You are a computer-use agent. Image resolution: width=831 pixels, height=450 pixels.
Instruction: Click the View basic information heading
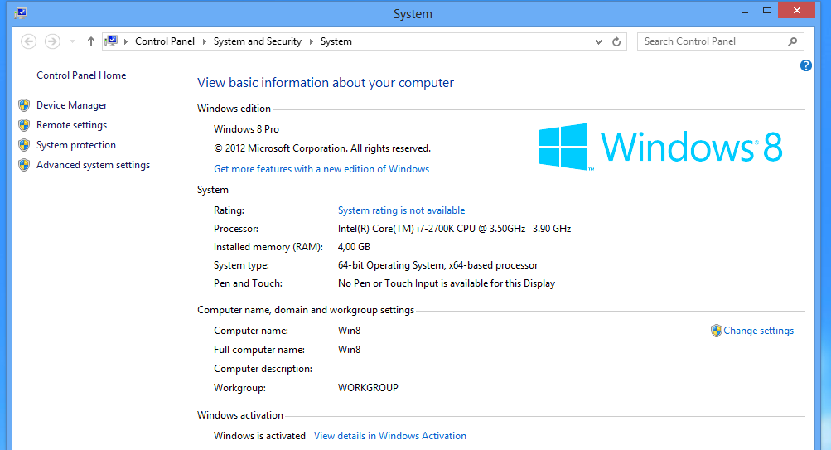(x=326, y=83)
